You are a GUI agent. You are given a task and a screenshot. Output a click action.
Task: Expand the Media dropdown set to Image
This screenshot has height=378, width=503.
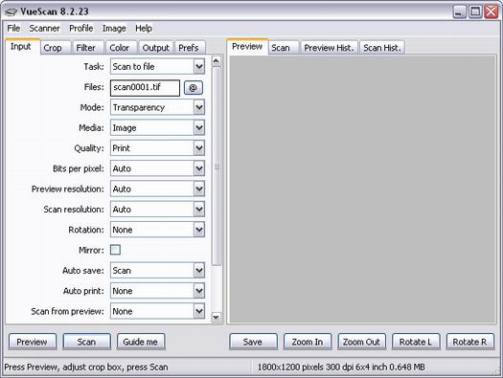tap(157, 128)
